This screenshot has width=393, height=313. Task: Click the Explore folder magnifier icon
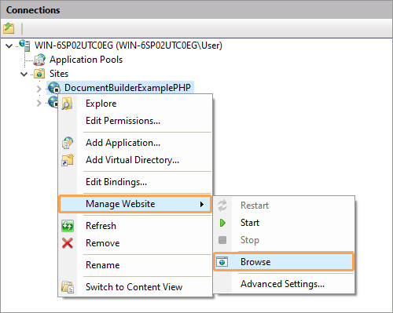click(x=68, y=104)
